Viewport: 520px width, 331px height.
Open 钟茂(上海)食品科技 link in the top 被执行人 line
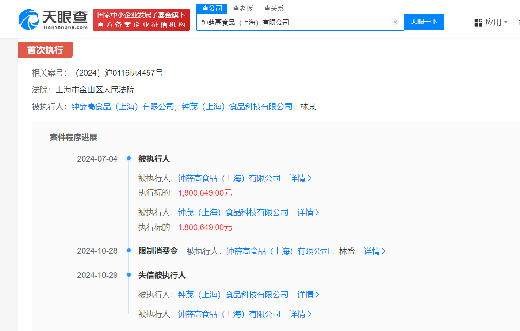pos(237,107)
